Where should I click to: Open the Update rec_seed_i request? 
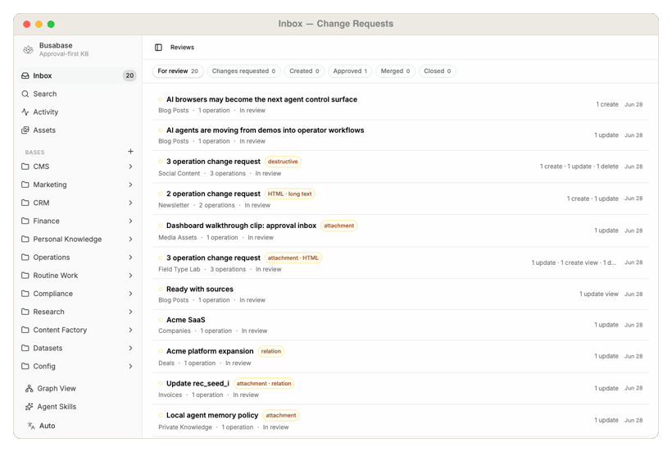coord(400,389)
